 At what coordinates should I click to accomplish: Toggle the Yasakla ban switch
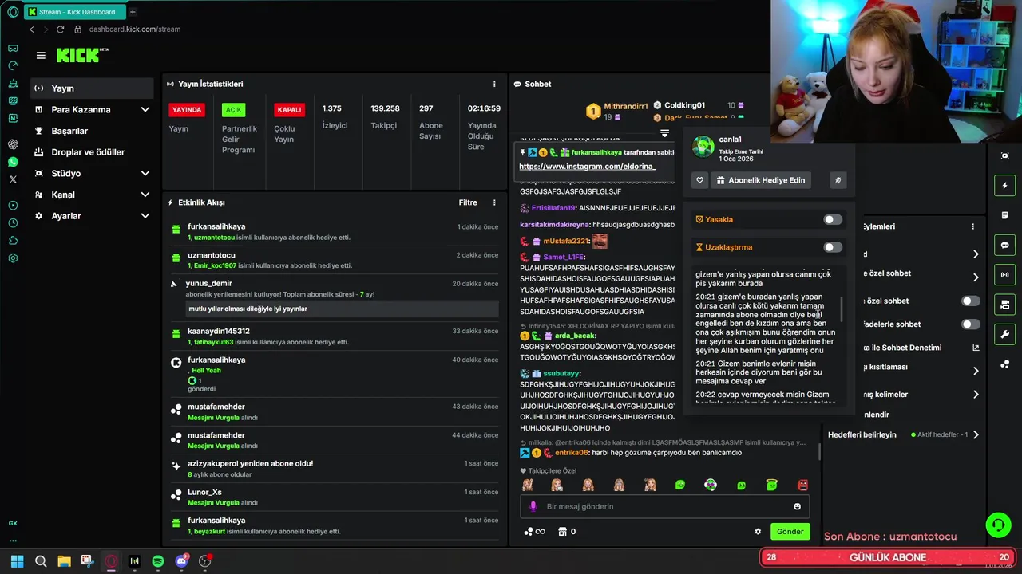[x=832, y=219]
